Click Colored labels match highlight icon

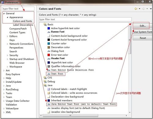click(49, 89)
